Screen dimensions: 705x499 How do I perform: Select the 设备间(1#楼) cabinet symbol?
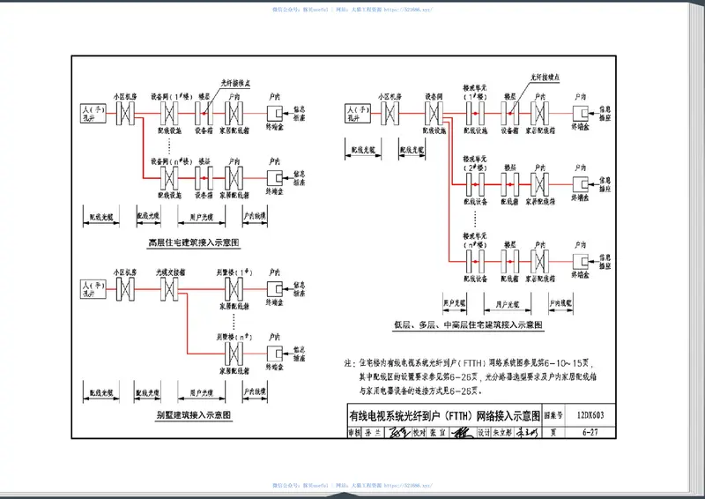coord(169,114)
